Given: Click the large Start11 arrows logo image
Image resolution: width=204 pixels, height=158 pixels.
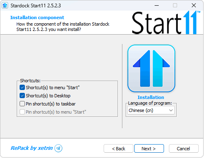Looking at the screenshot, I should (x=151, y=68).
